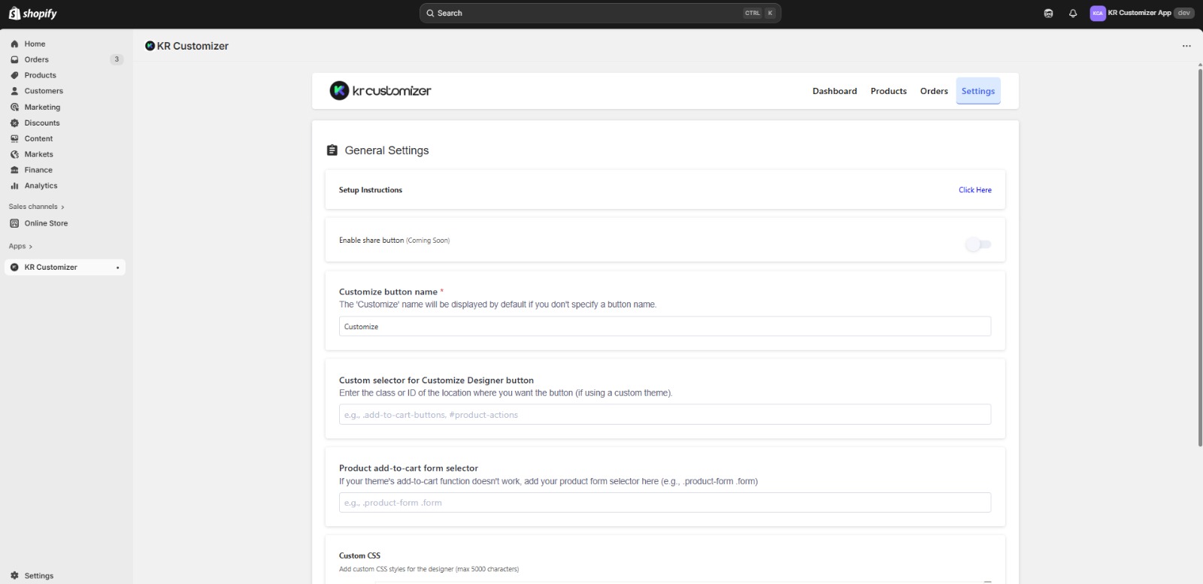Screen dimensions: 1203x584
Task: Click the Discounts badge icon
Action: [14, 123]
